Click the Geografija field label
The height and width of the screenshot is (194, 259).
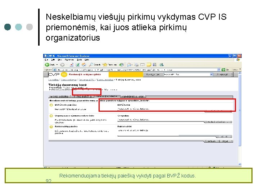[x=123, y=116]
